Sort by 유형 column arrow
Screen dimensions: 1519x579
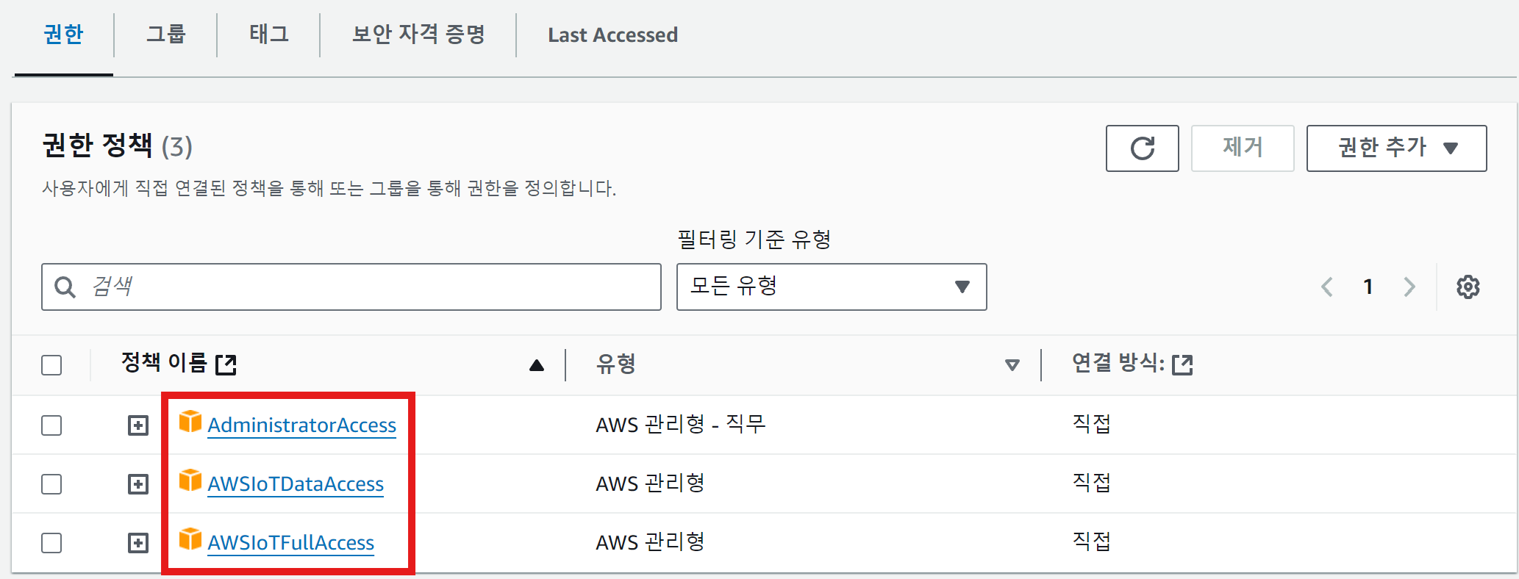pyautogui.click(x=1012, y=365)
